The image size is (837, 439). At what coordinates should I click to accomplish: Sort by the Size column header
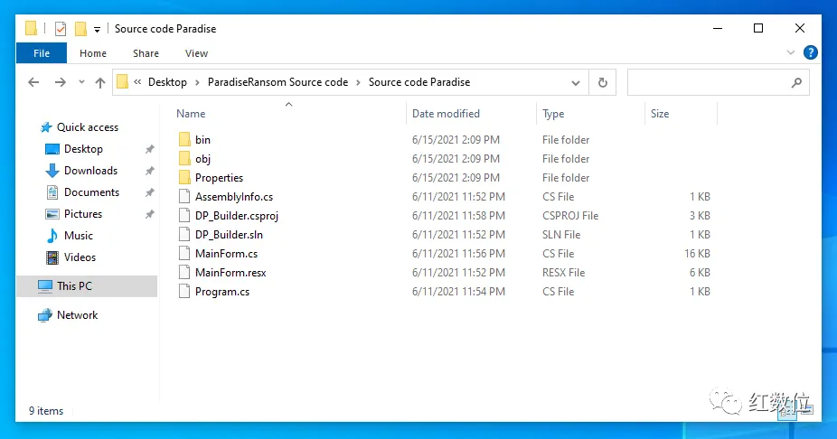click(660, 114)
